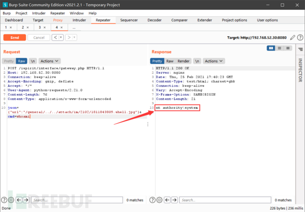Image resolution: width=305 pixels, height=212 pixels.
Task: Select response Pretty view
Action: [157, 61]
